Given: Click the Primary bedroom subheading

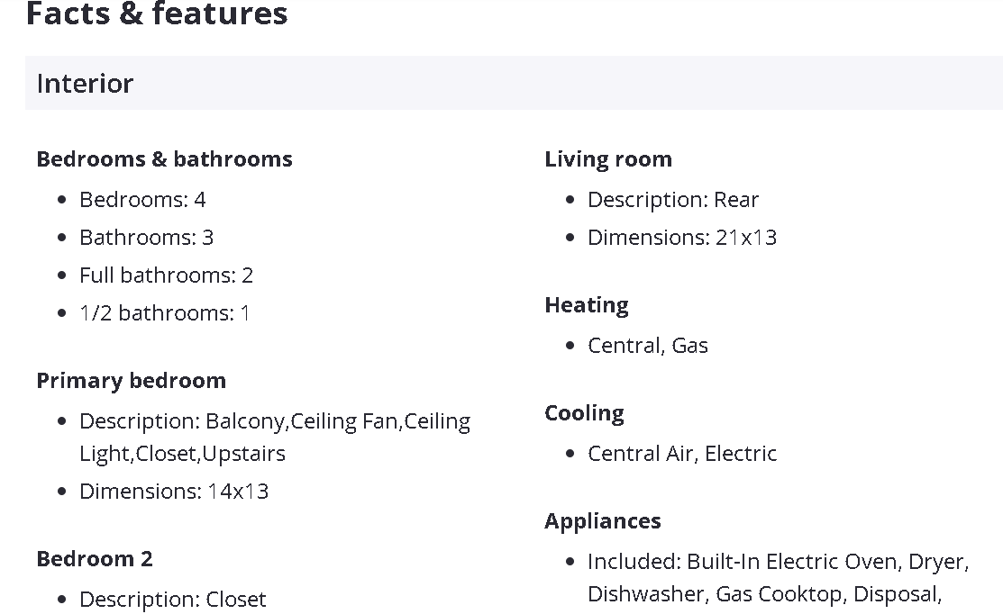Looking at the screenshot, I should [x=131, y=381].
